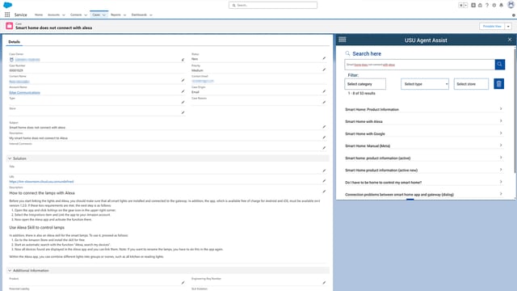The height and width of the screenshot is (291, 517).
Task: Open the Contacts tab
Action: [76, 15]
